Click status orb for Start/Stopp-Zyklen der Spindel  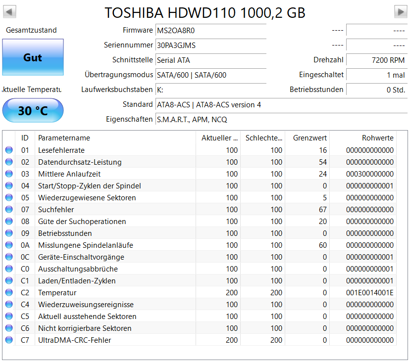pos(9,185)
